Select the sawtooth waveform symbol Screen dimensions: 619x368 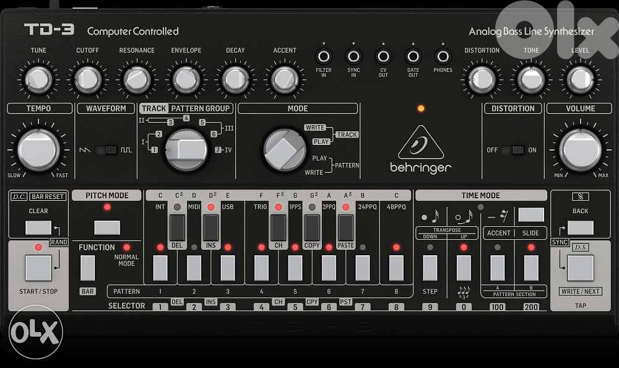(85, 150)
